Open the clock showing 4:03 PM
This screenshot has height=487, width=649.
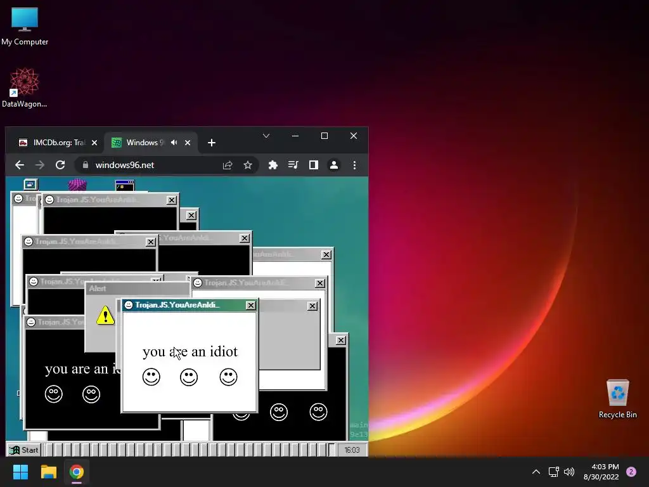pyautogui.click(x=601, y=472)
